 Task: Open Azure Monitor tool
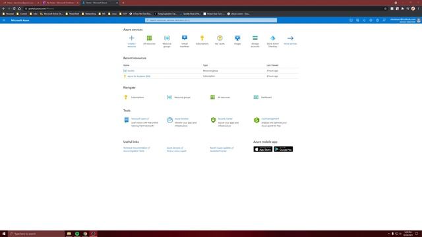182,118
